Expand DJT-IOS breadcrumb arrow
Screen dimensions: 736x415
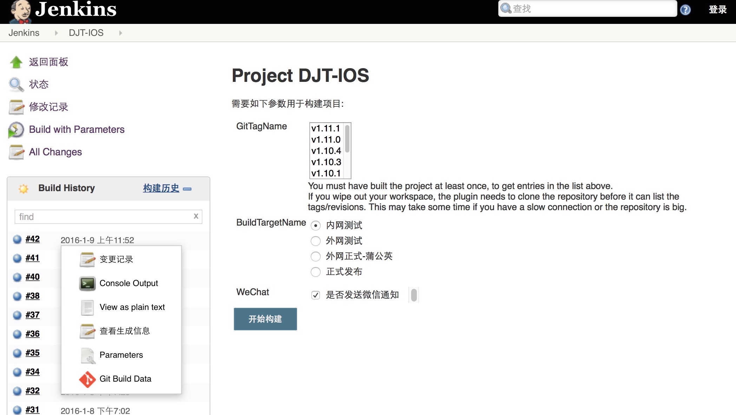point(121,32)
